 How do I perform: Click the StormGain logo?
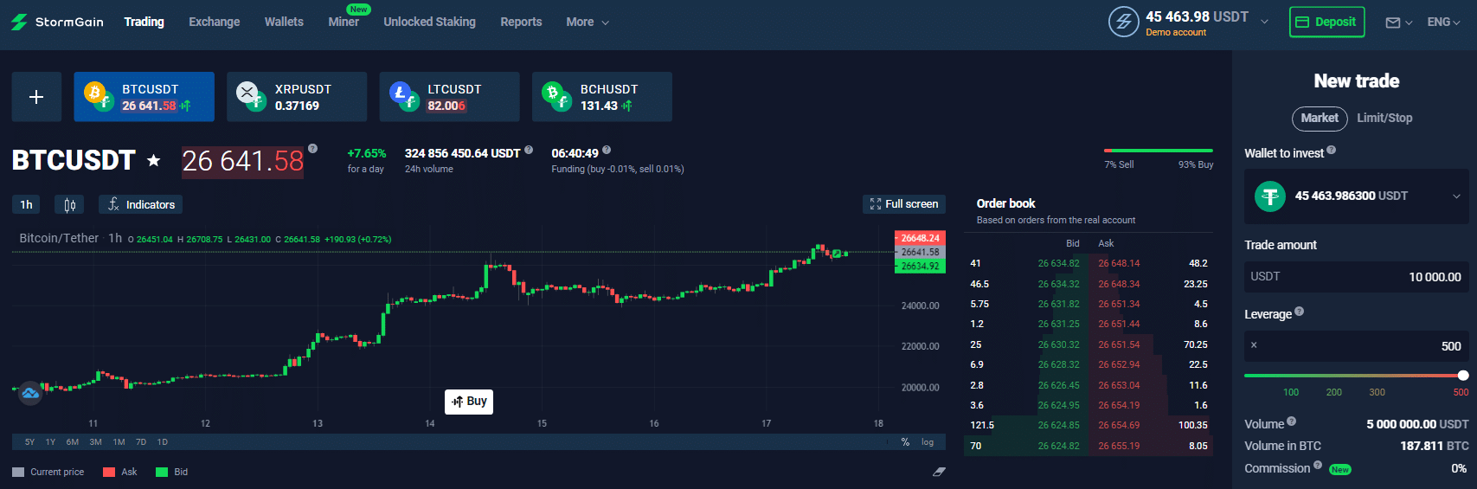57,22
